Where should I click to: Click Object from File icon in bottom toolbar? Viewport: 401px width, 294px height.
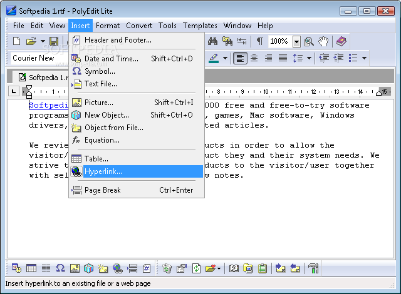(103, 268)
